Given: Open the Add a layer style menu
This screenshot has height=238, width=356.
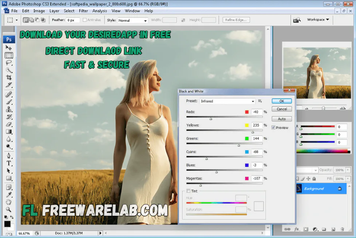Looking at the screenshot, I should coord(296,229).
